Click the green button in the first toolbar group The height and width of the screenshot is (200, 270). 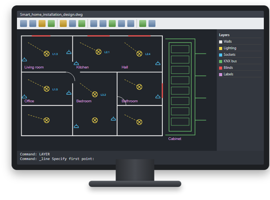click(51, 24)
